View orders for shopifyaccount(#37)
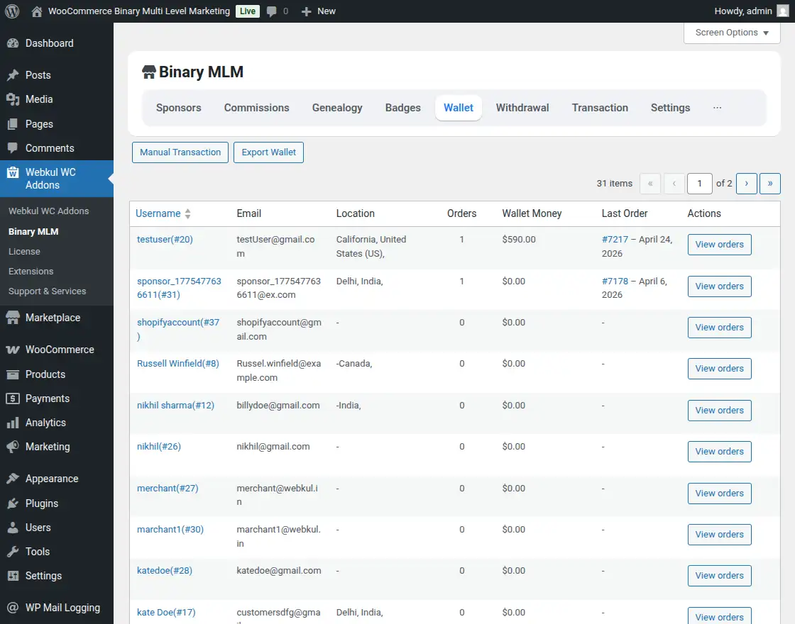This screenshot has width=795, height=624. 720,328
